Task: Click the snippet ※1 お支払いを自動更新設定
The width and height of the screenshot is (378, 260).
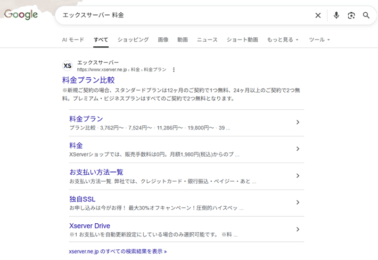Action: [153, 234]
